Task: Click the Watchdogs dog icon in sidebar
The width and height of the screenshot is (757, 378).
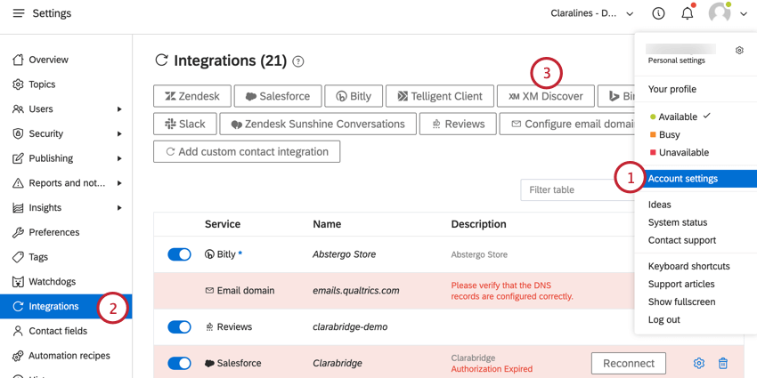Action: pos(18,282)
